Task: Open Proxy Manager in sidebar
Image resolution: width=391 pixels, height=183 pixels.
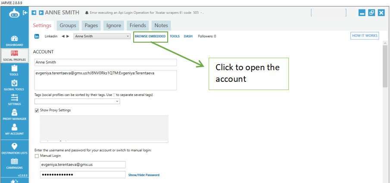Action: click(x=14, y=115)
